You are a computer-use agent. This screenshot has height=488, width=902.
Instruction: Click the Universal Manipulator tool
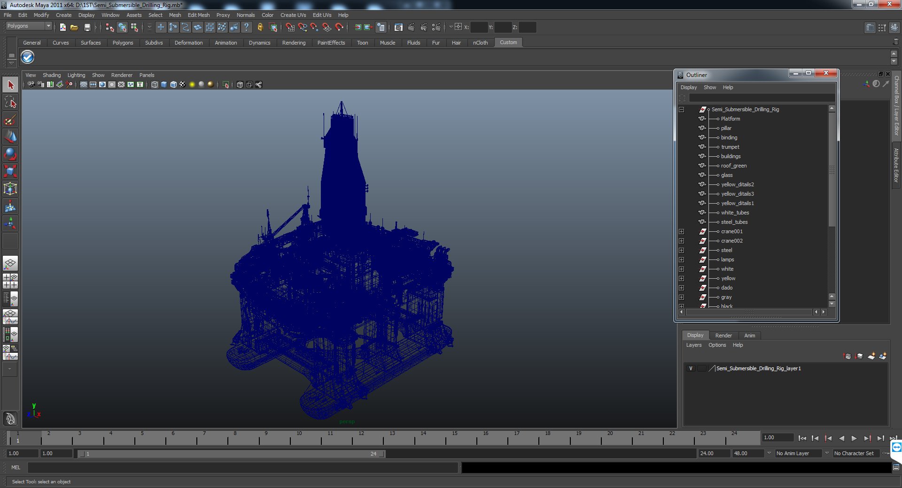click(10, 189)
